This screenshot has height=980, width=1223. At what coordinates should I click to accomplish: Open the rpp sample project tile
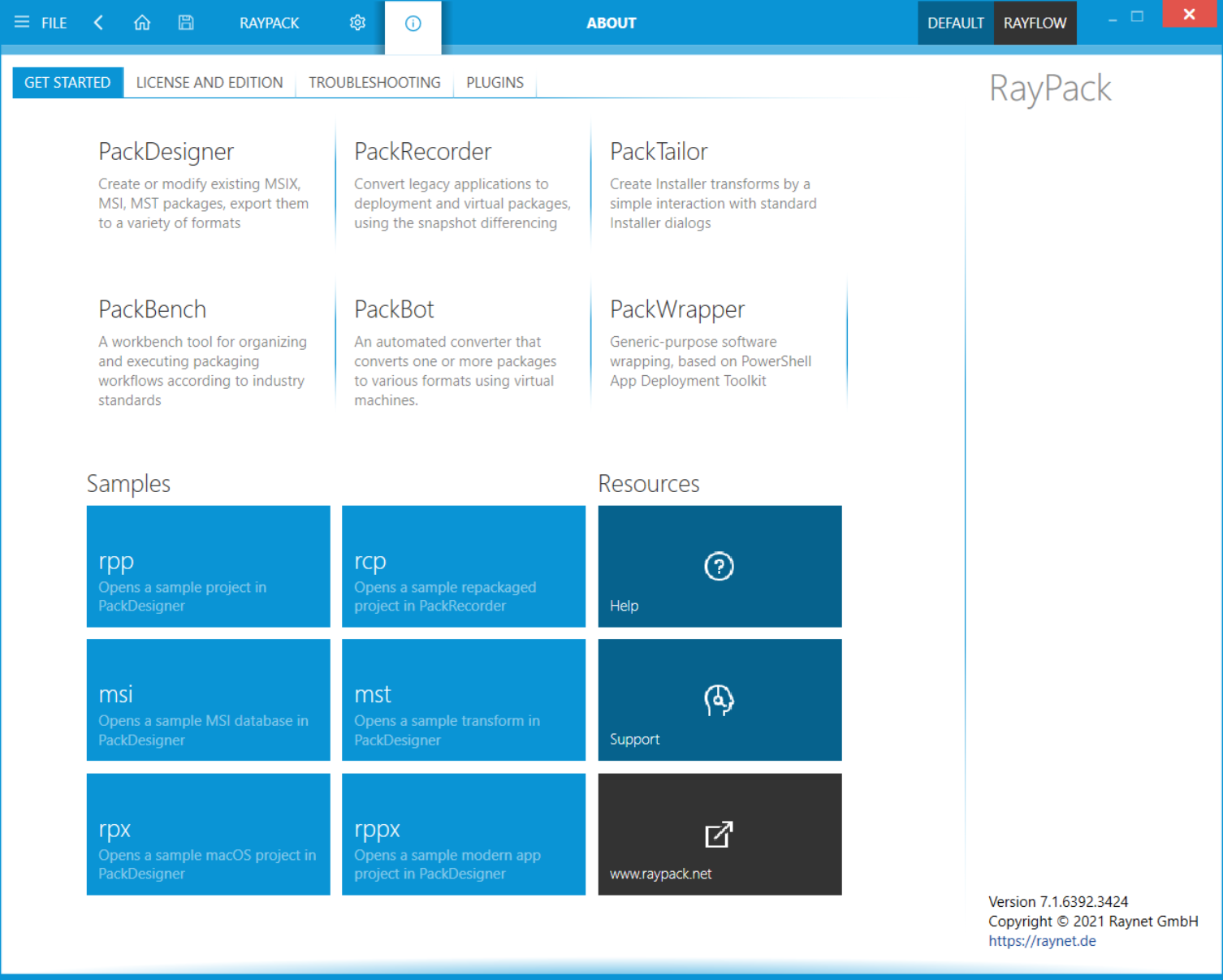(209, 567)
